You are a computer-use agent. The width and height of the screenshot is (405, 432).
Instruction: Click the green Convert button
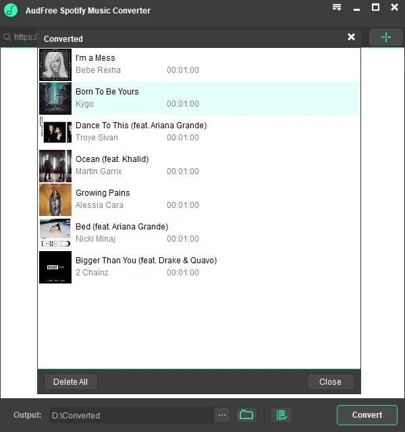(367, 414)
